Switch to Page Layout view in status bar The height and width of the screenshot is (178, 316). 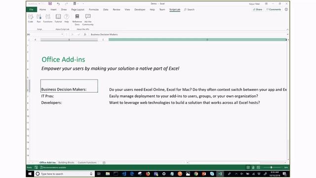(253, 168)
